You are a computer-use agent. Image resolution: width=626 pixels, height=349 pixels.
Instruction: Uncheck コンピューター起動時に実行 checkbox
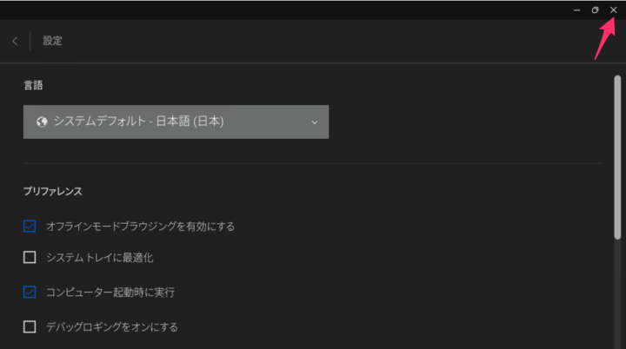(30, 292)
